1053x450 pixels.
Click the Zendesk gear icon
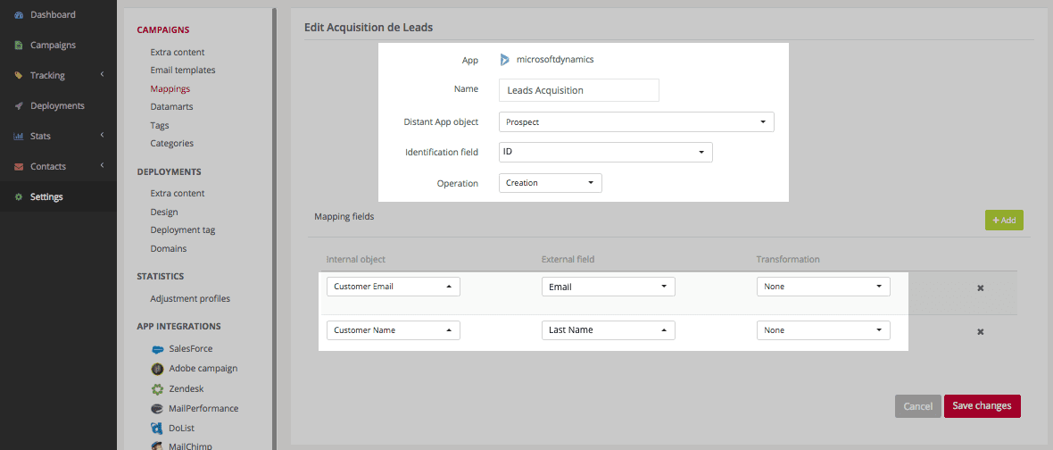click(x=158, y=388)
